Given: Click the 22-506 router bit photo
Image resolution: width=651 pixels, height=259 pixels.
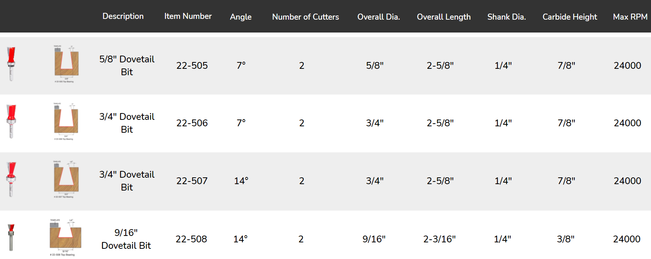Looking at the screenshot, I should tap(11, 121).
